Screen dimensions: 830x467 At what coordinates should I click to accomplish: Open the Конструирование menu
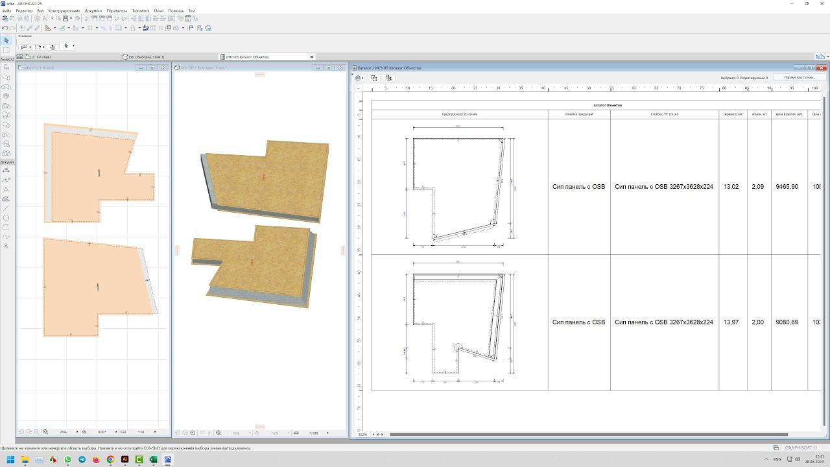[64, 11]
